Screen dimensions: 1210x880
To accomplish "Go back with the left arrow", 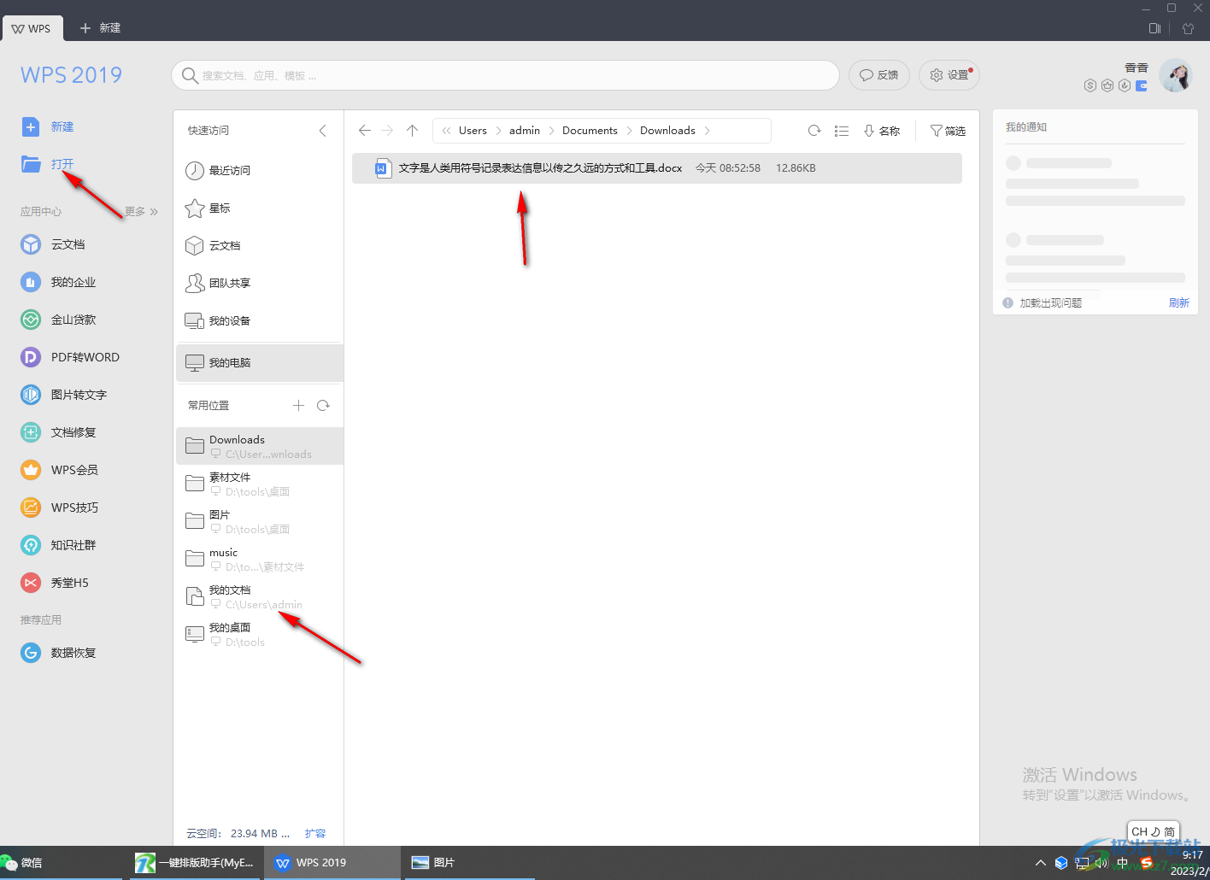I will 365,131.
